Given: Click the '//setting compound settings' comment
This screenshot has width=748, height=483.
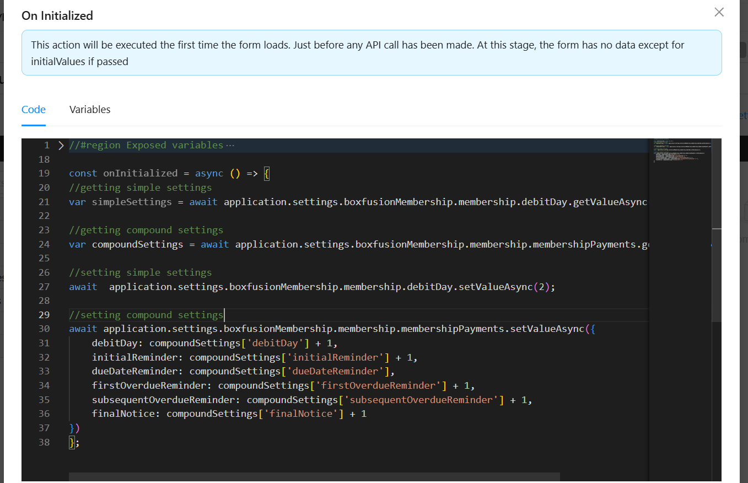Looking at the screenshot, I should point(146,315).
